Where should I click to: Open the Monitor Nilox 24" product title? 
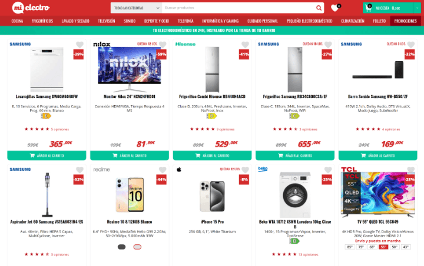click(130, 96)
